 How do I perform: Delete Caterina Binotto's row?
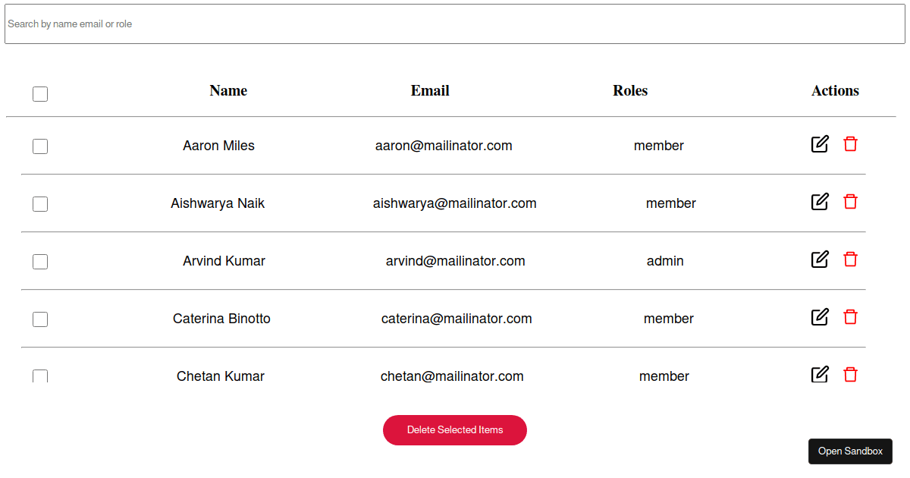pyautogui.click(x=850, y=317)
